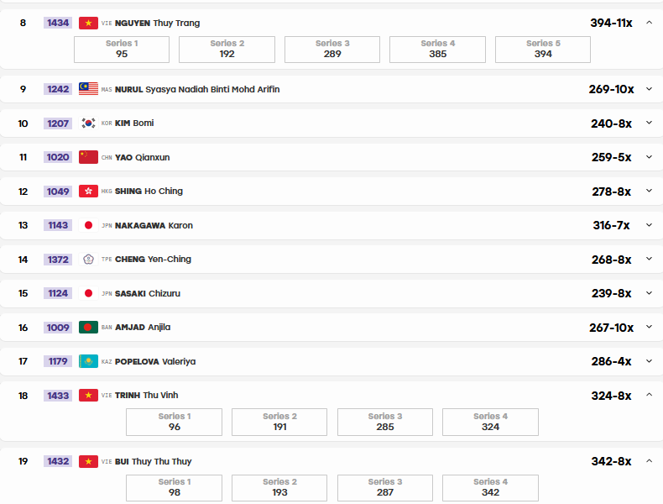Expand SHING Ho Ching row chevron
This screenshot has height=504, width=663.
point(649,191)
